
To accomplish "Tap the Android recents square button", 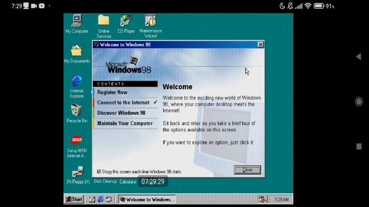I will pyautogui.click(x=359, y=147).
